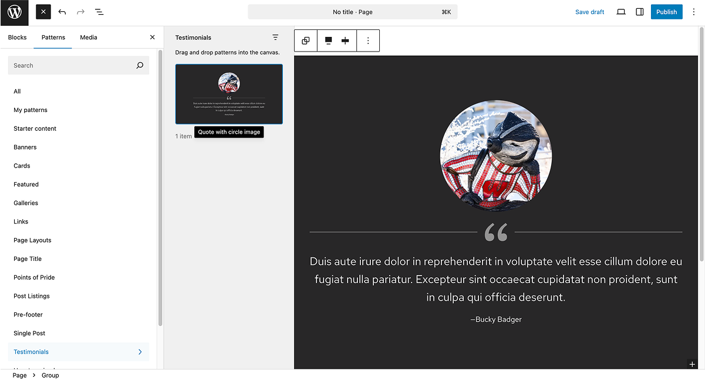Click the Publish button

tap(666, 12)
